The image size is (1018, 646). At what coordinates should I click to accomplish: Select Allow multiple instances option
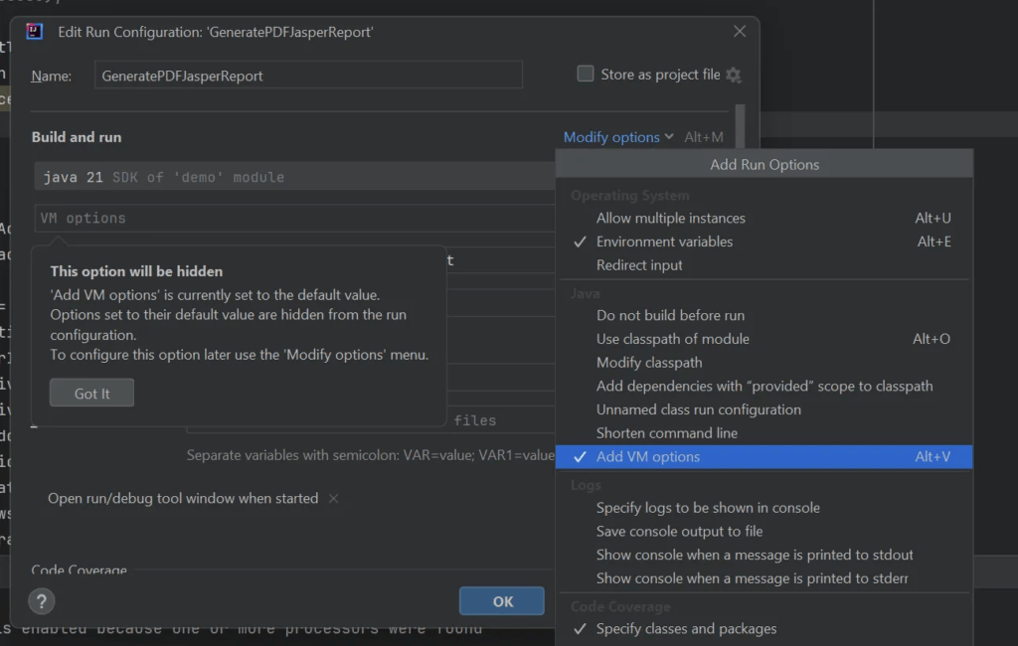click(x=670, y=218)
